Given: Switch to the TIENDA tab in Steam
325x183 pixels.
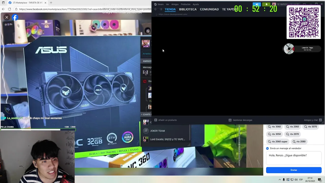Looking at the screenshot, I should coord(170,9).
